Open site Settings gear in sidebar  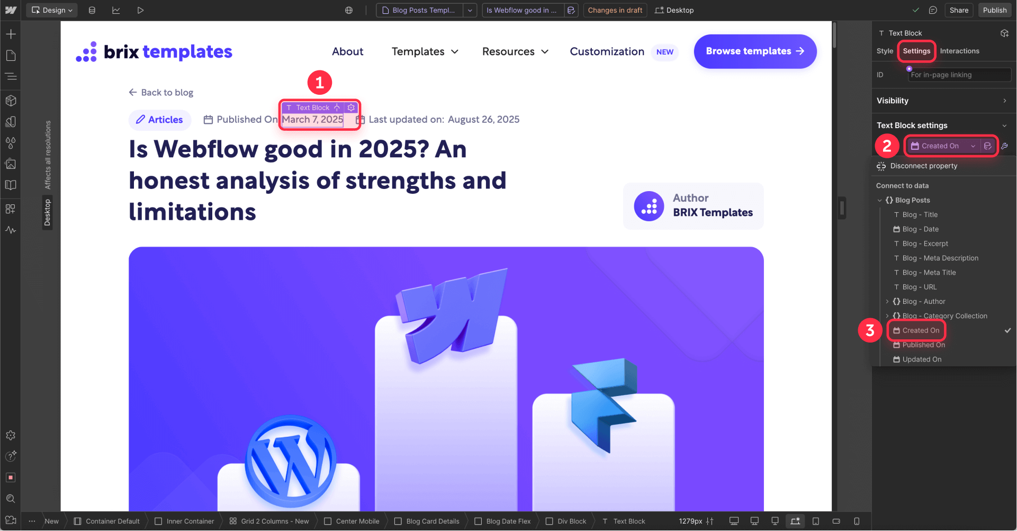(11, 435)
